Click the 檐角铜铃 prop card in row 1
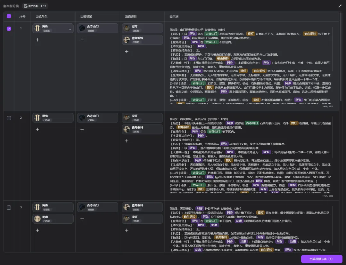The height and width of the screenshot is (265, 346). click(142, 40)
